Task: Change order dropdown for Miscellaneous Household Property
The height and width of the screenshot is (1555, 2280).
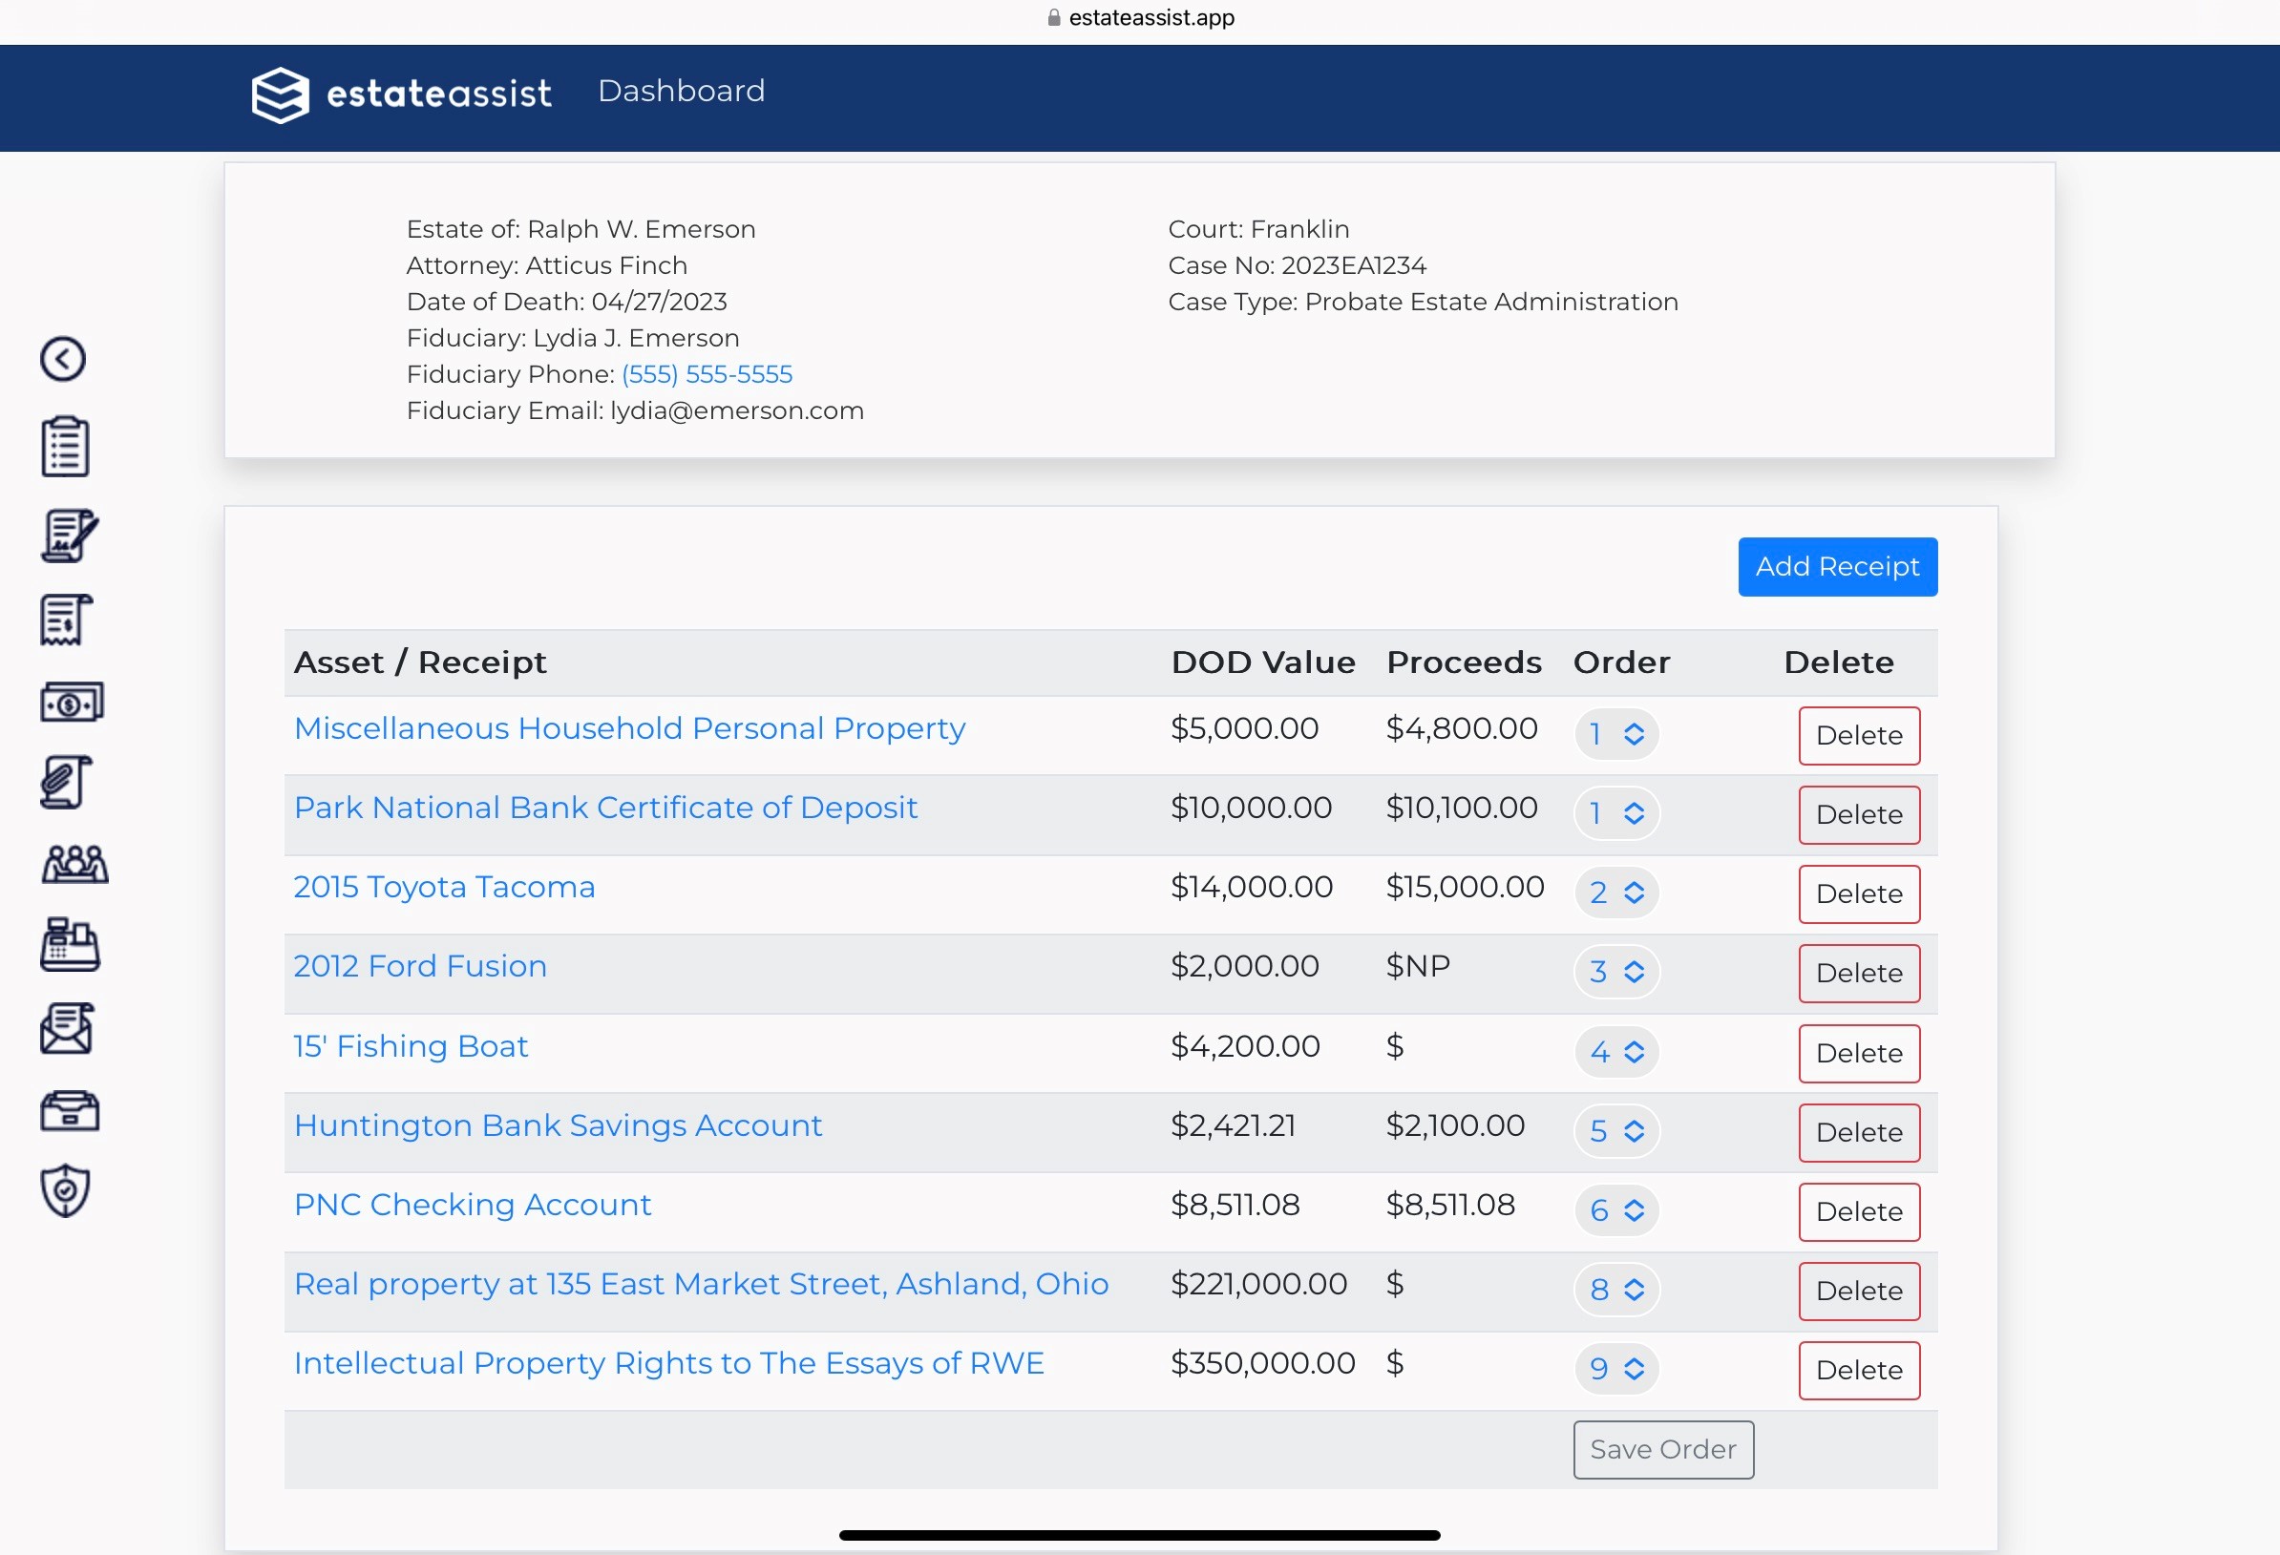Action: 1615,734
